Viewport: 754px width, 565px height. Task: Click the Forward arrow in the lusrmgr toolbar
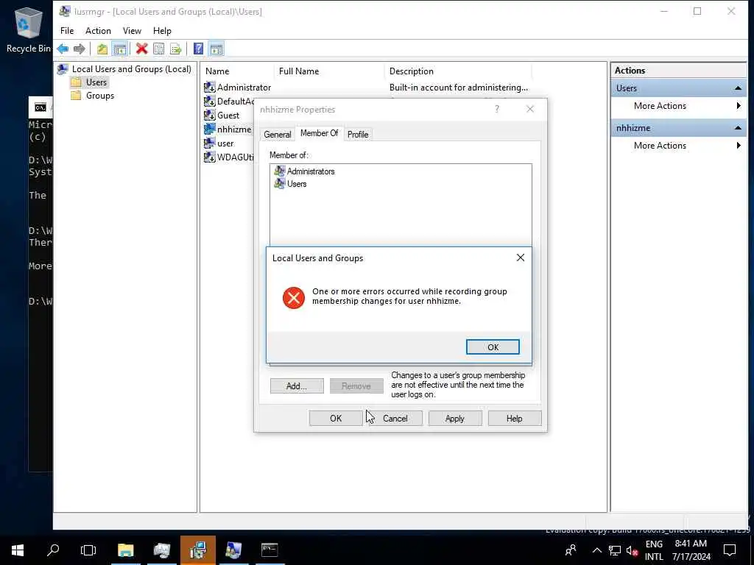80,49
